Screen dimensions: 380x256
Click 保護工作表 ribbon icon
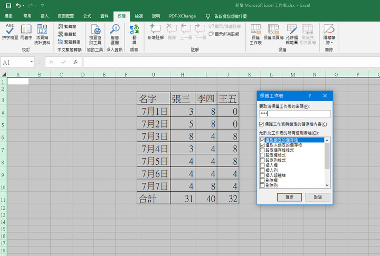tap(255, 34)
